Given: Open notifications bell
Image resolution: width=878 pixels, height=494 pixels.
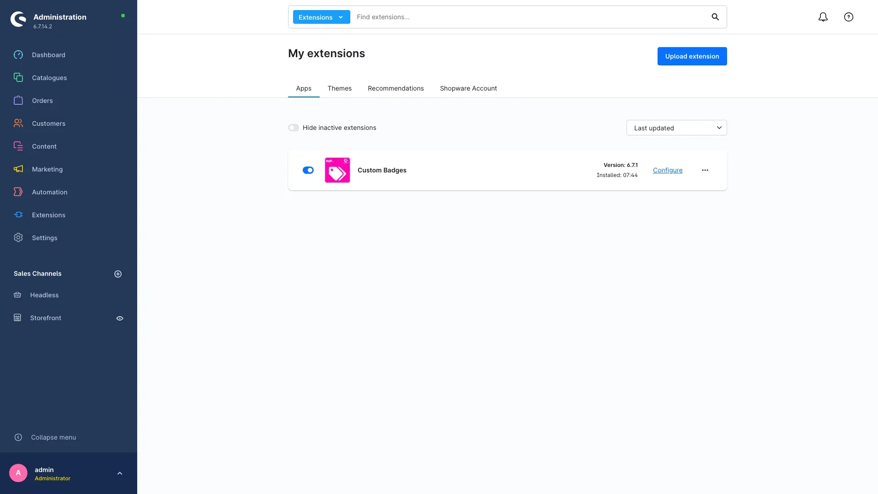Looking at the screenshot, I should coord(823,17).
